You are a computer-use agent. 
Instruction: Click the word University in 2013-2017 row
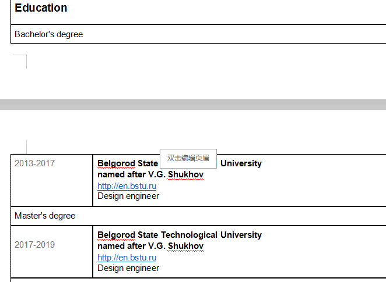241,163
